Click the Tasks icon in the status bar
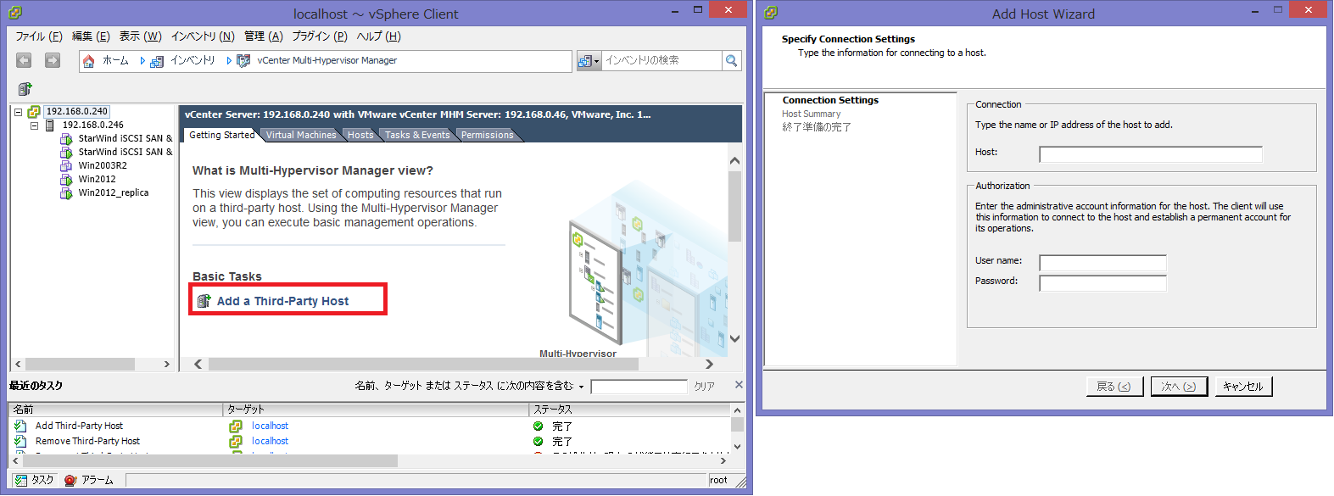1334x496 pixels. tap(21, 480)
